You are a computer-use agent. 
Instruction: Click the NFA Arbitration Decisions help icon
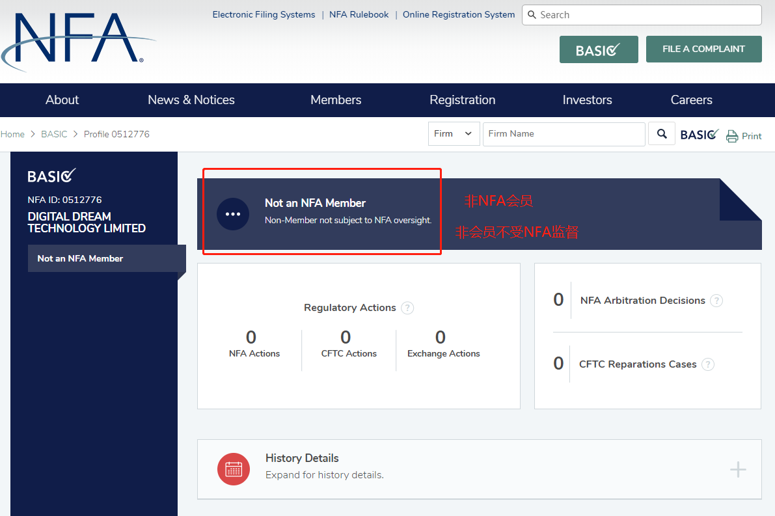click(716, 301)
